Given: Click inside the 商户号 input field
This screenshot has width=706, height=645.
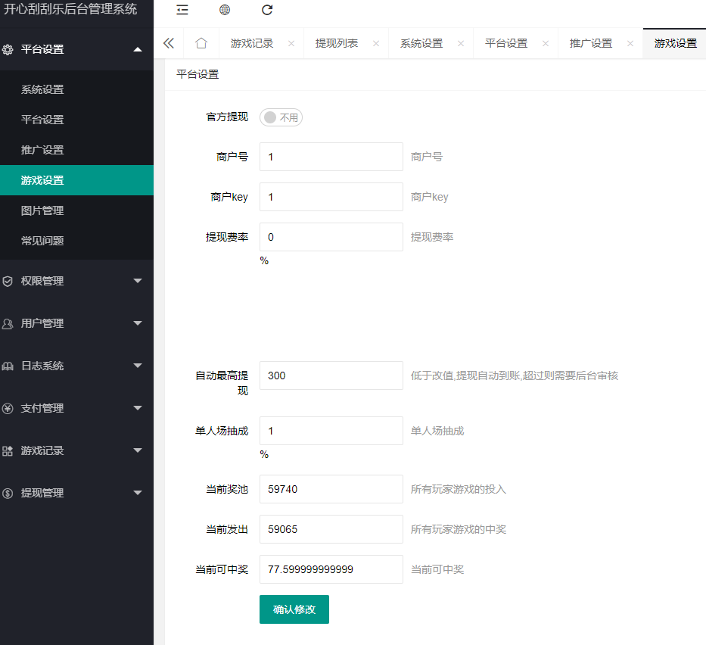Looking at the screenshot, I should [x=331, y=157].
